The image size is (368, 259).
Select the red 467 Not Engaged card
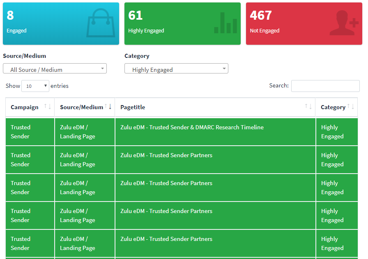[304, 23]
